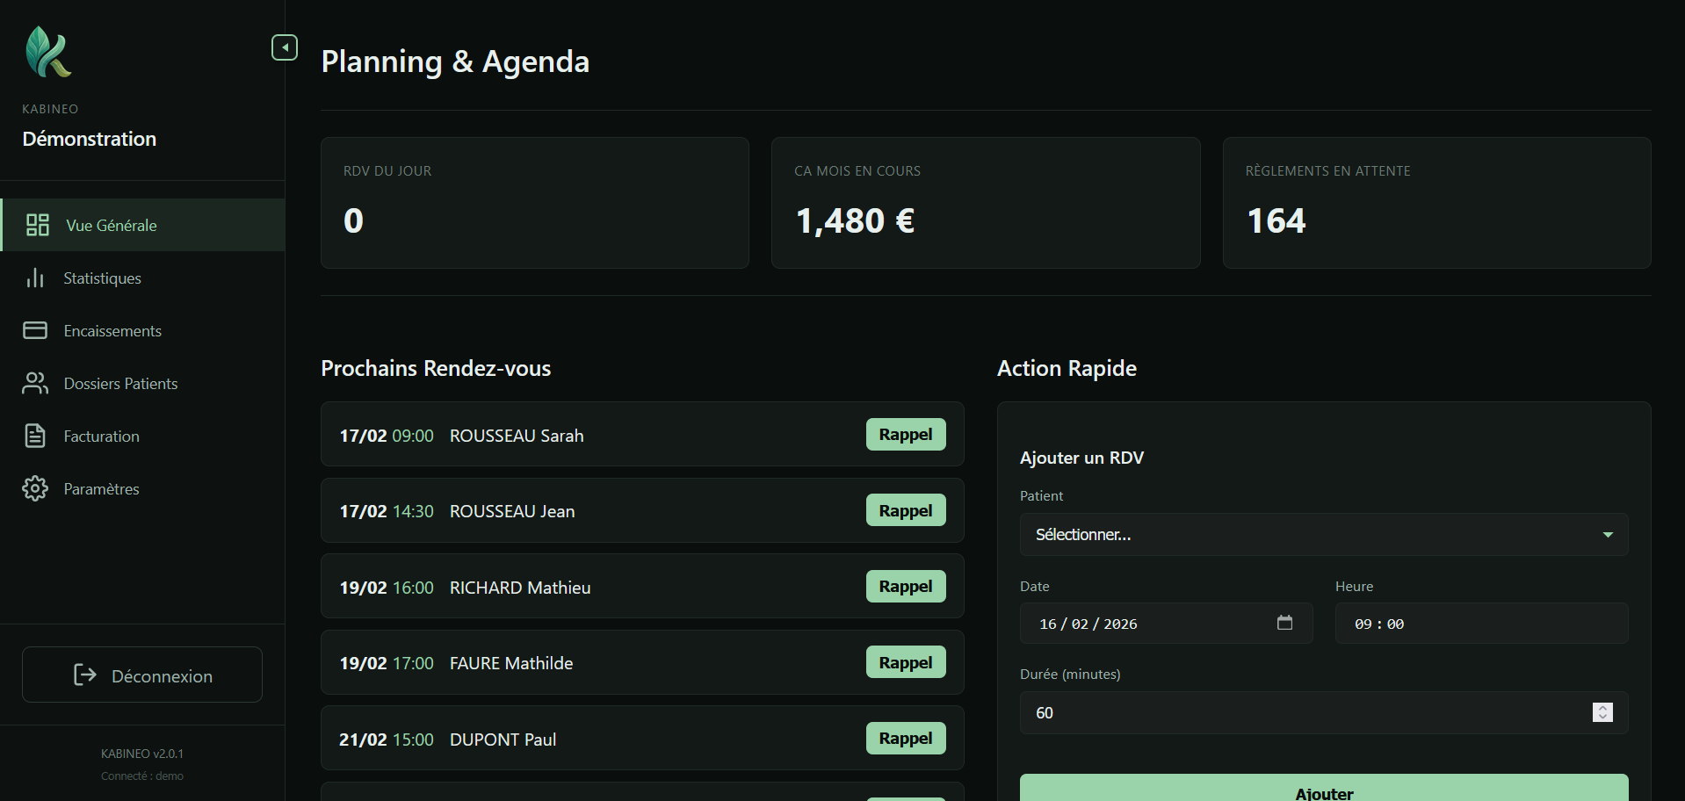The height and width of the screenshot is (801, 1685).
Task: Navigate to Dossiers Patients
Action: 119,383
